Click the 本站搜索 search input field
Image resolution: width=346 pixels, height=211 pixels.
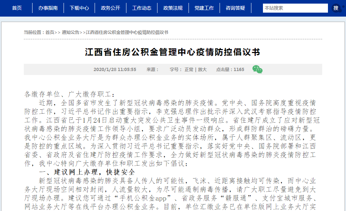pos(295,8)
